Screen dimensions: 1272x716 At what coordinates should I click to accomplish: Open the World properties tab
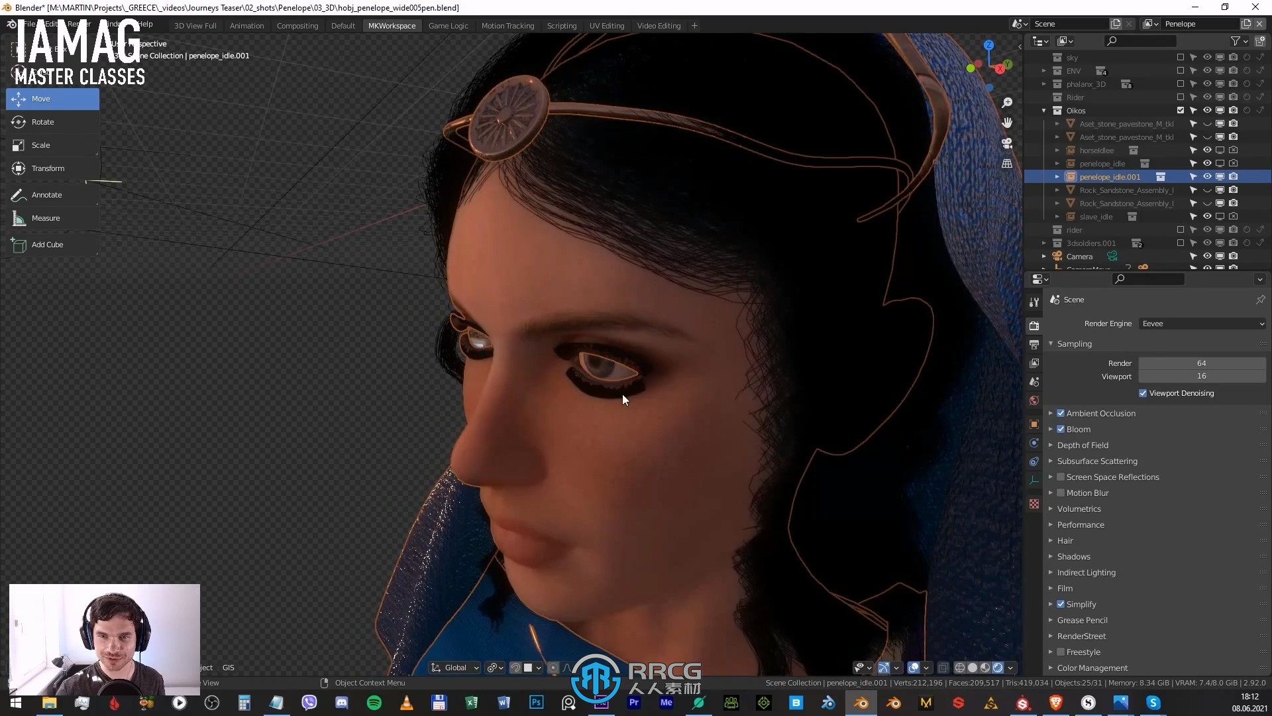pos(1034,400)
